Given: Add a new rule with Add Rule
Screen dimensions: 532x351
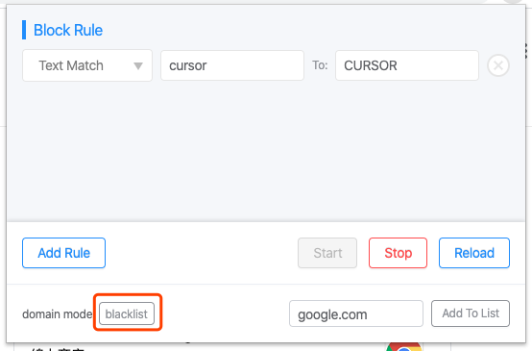Looking at the screenshot, I should tap(63, 253).
